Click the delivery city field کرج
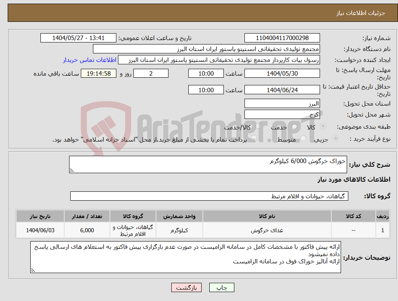 coord(282,114)
